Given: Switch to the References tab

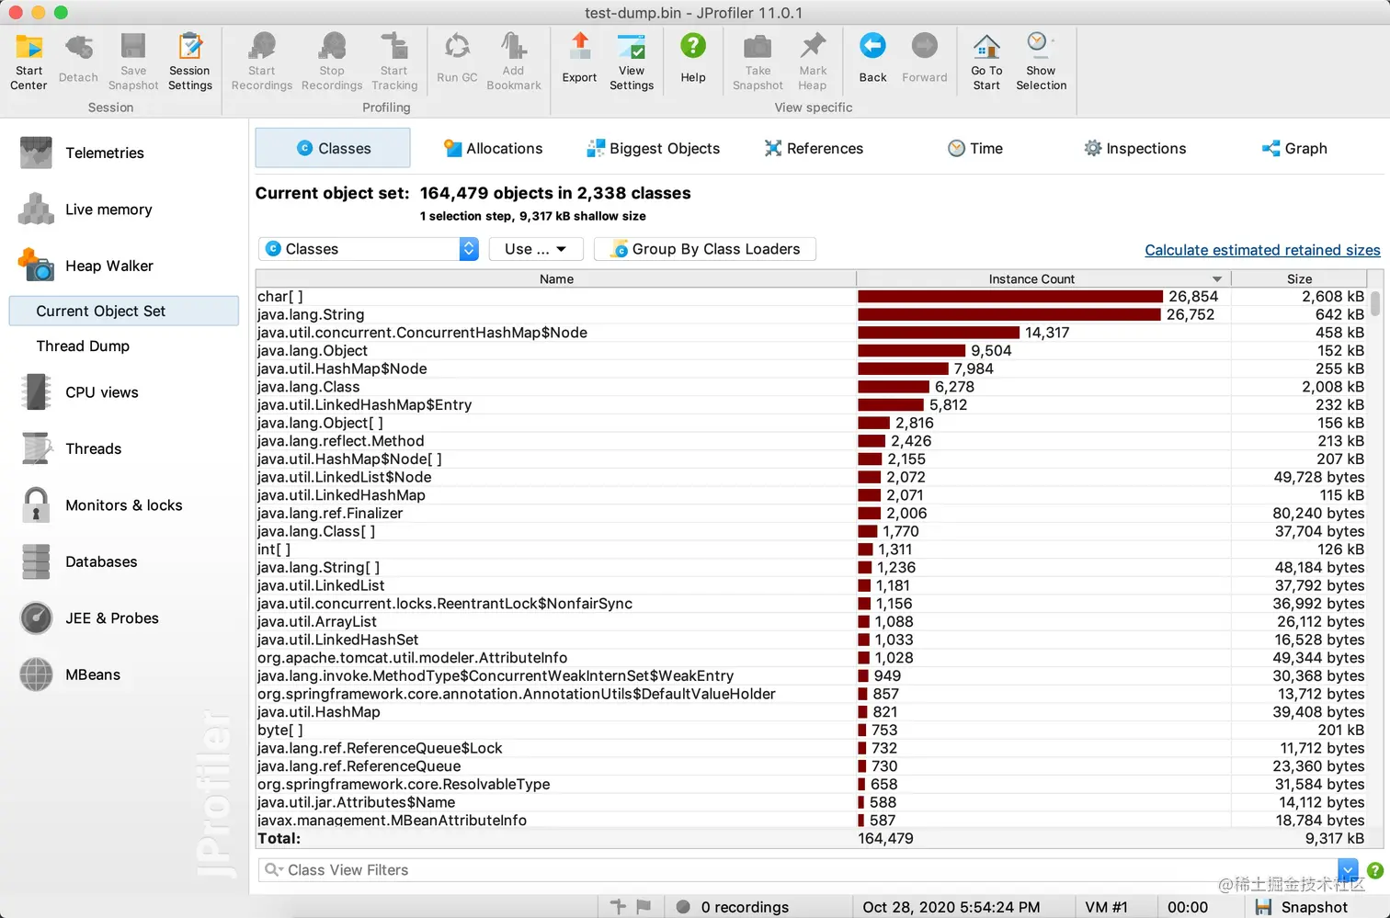Looking at the screenshot, I should click(814, 148).
